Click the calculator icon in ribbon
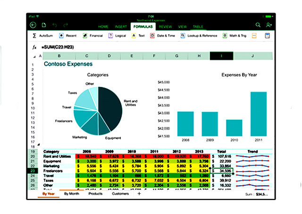The image size is (302, 214). point(267,36)
